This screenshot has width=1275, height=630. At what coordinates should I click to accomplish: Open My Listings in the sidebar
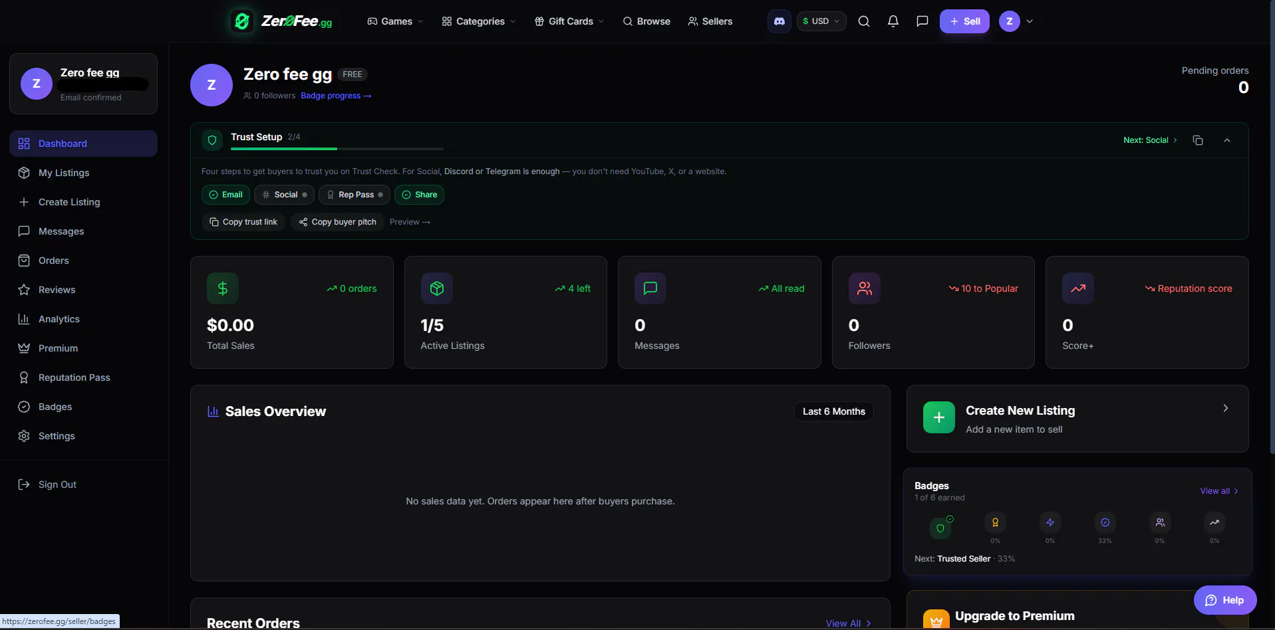[x=83, y=173]
